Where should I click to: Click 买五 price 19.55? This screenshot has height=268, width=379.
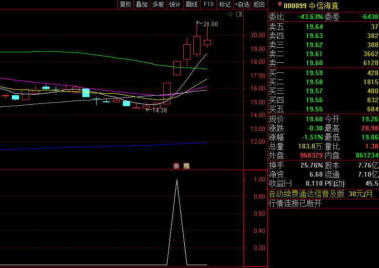pos(314,109)
